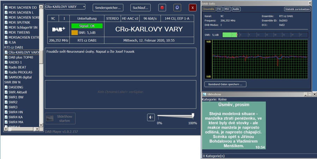The image size is (317, 159).
Task: Select MDR SACHSEN L station
Action: (x=22, y=12)
